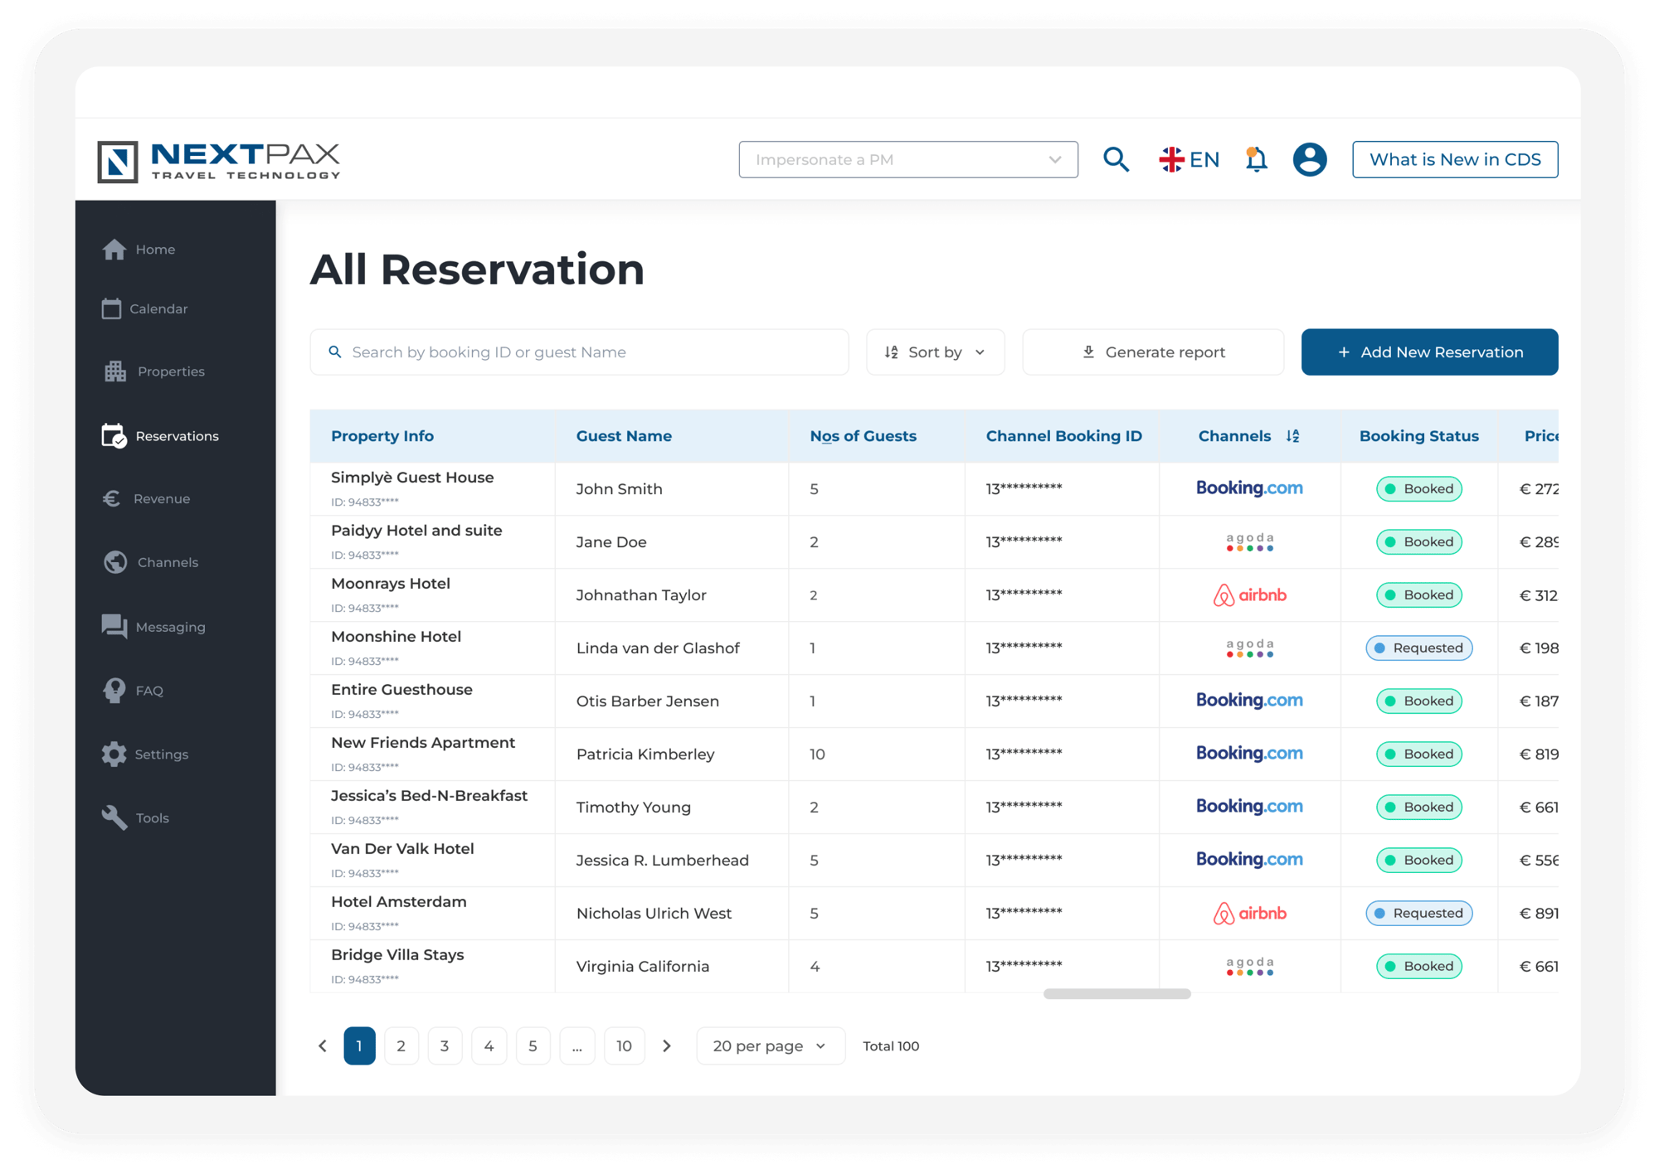Go to the previous page arrow

(x=323, y=1046)
